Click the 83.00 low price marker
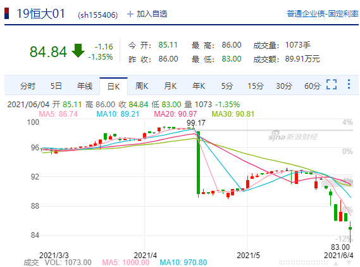 [340, 247]
